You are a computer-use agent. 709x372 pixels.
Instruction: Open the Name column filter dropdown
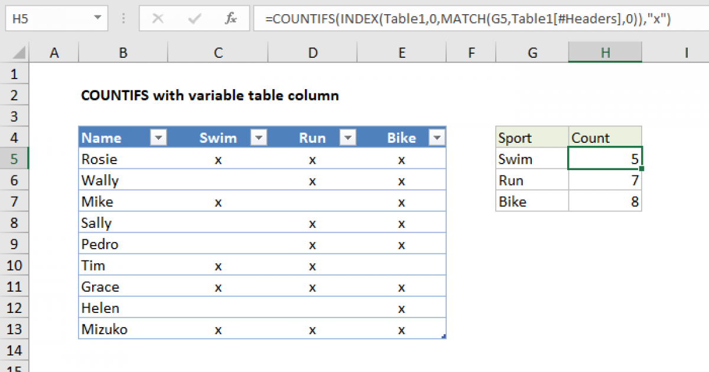(158, 137)
